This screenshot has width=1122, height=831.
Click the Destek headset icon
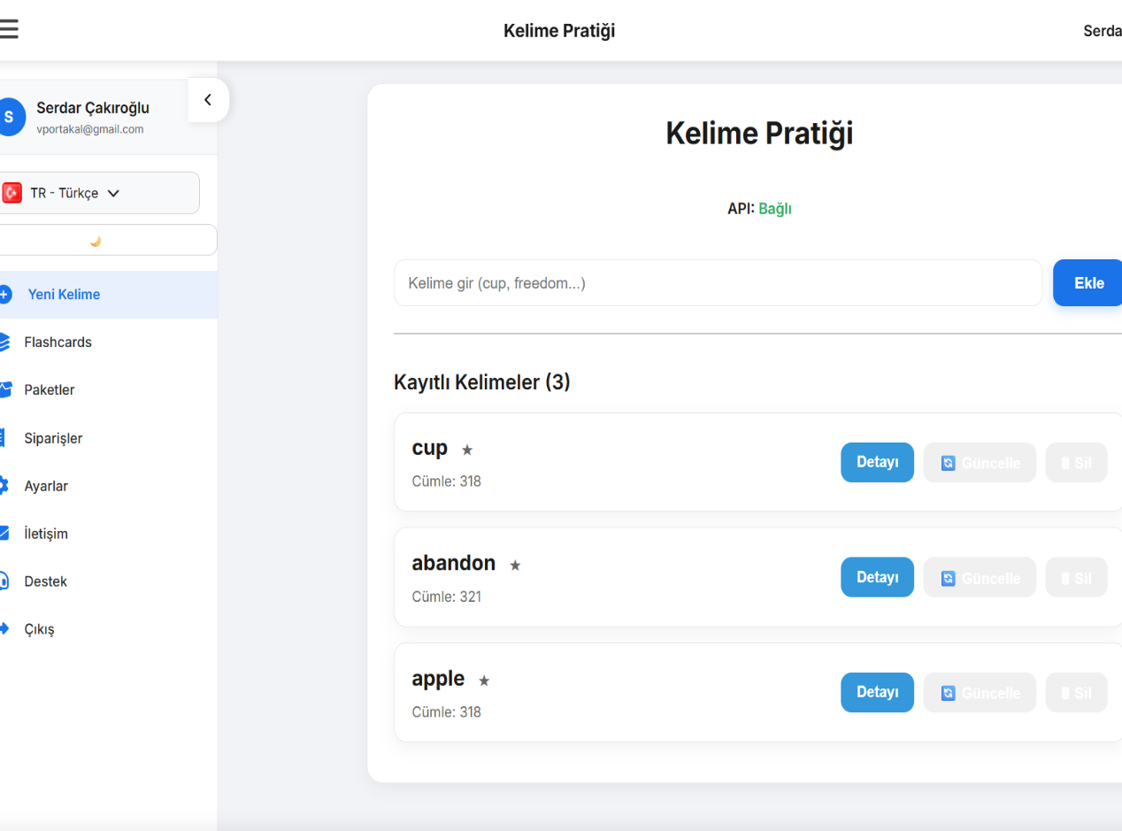point(4,581)
